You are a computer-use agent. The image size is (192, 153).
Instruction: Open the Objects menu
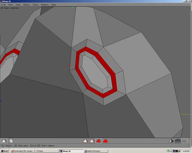(x=45, y=5)
